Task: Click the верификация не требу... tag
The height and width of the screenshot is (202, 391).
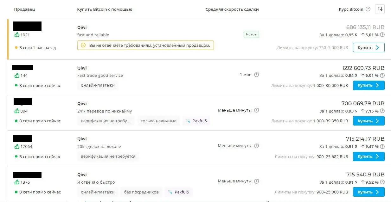Action: [x=106, y=121]
